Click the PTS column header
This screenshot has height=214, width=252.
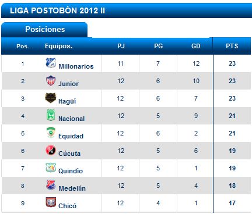pyautogui.click(x=232, y=46)
